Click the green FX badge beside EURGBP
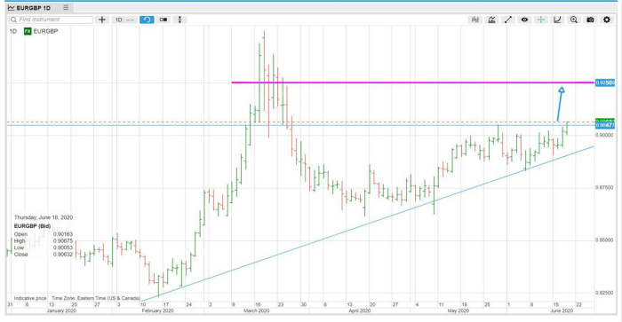 [x=28, y=31]
